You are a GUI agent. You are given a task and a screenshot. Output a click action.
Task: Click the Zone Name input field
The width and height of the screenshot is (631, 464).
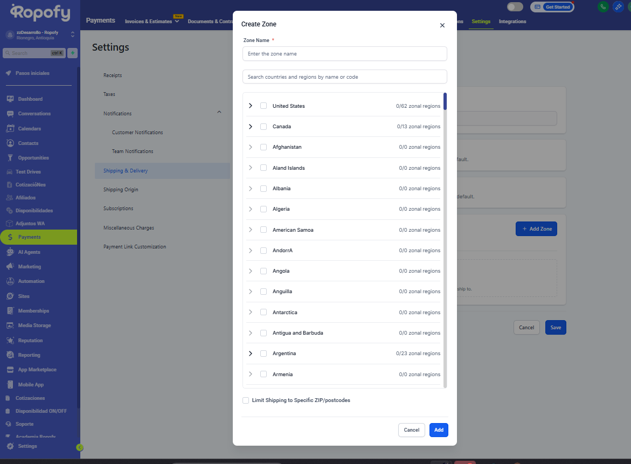click(344, 54)
